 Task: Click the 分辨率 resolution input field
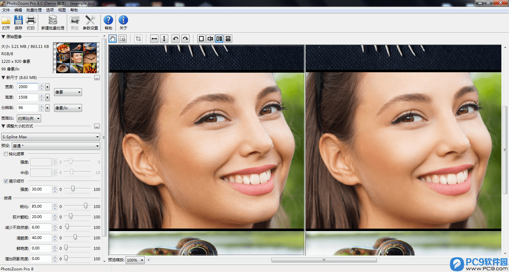point(28,108)
